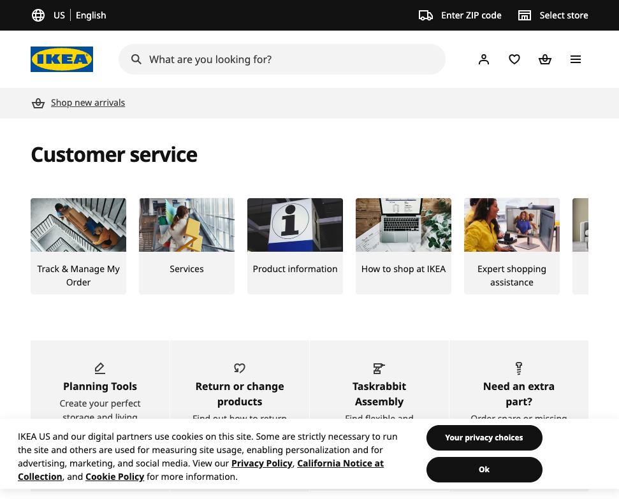Click 'Services' card label
Image resolution: width=619 pixels, height=499 pixels.
tap(187, 269)
